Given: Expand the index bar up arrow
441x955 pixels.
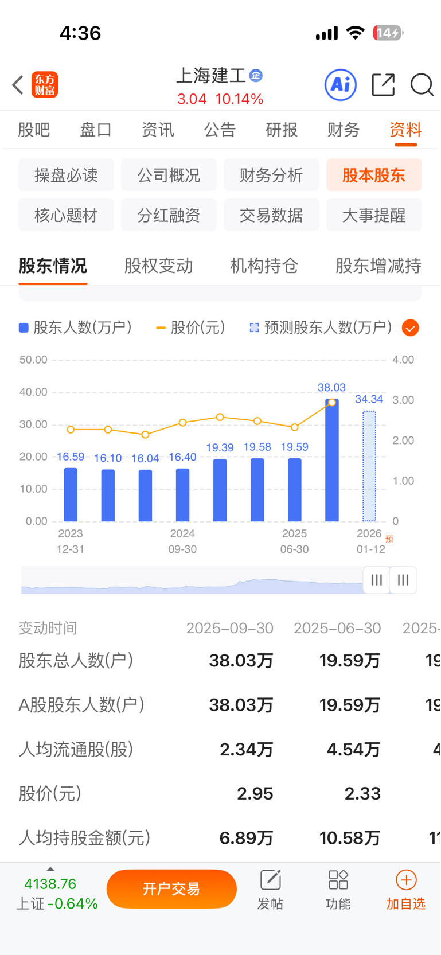Looking at the screenshot, I should [50, 869].
